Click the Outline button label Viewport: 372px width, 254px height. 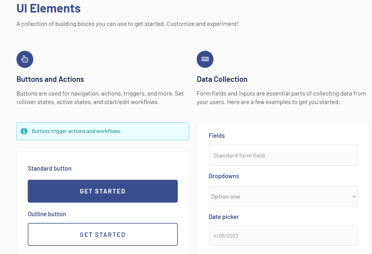[x=47, y=214]
